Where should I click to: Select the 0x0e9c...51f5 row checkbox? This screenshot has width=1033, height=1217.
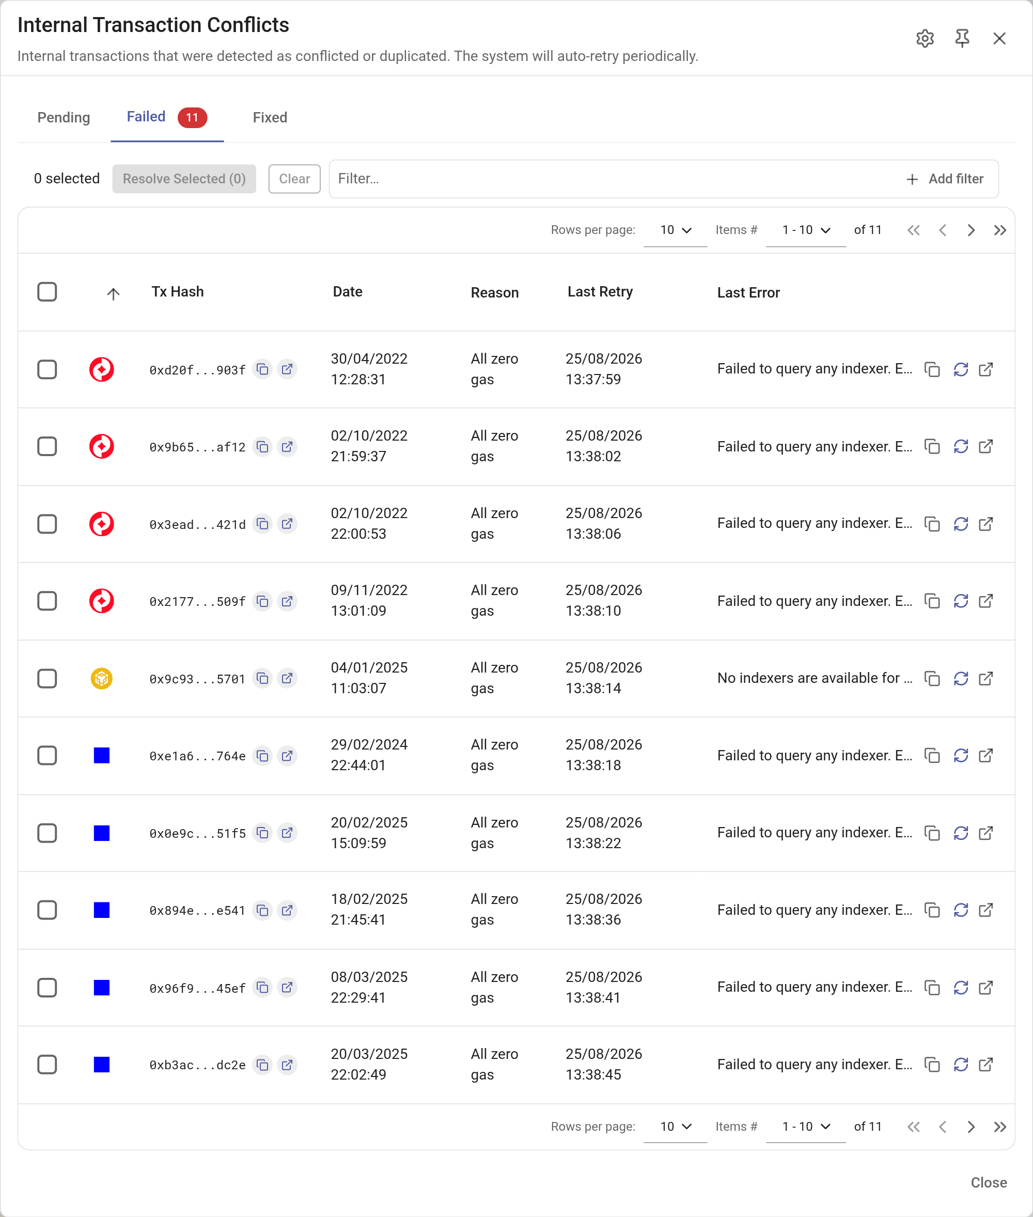47,833
